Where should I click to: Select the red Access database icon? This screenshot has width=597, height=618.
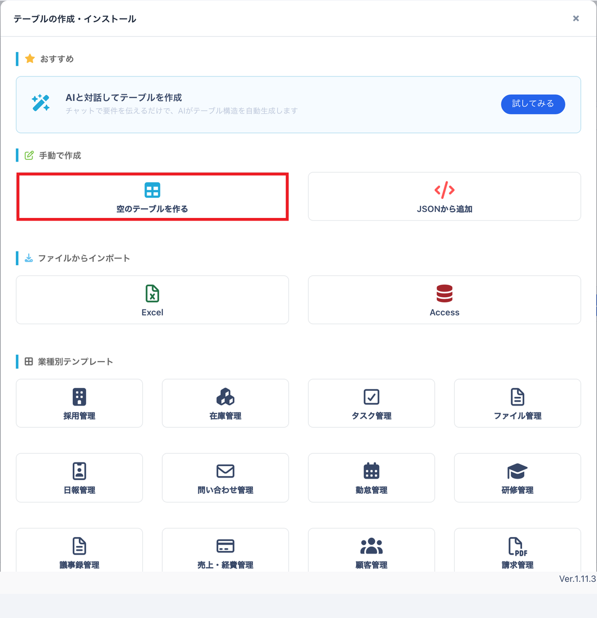coord(444,294)
